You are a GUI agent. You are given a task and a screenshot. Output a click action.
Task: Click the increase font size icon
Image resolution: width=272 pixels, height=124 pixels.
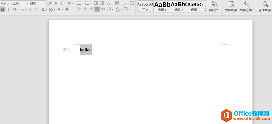50,3
